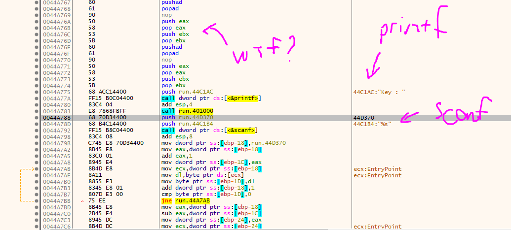Select the address cell 0044A774

[x=56, y=86]
